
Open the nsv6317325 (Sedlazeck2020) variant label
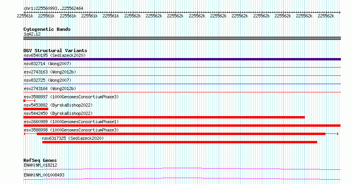click(x=73, y=138)
